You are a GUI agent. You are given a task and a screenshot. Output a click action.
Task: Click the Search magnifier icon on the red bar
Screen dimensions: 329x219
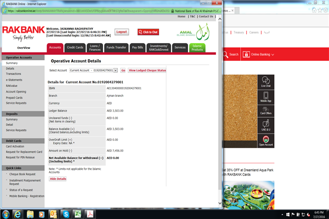pos(225,55)
